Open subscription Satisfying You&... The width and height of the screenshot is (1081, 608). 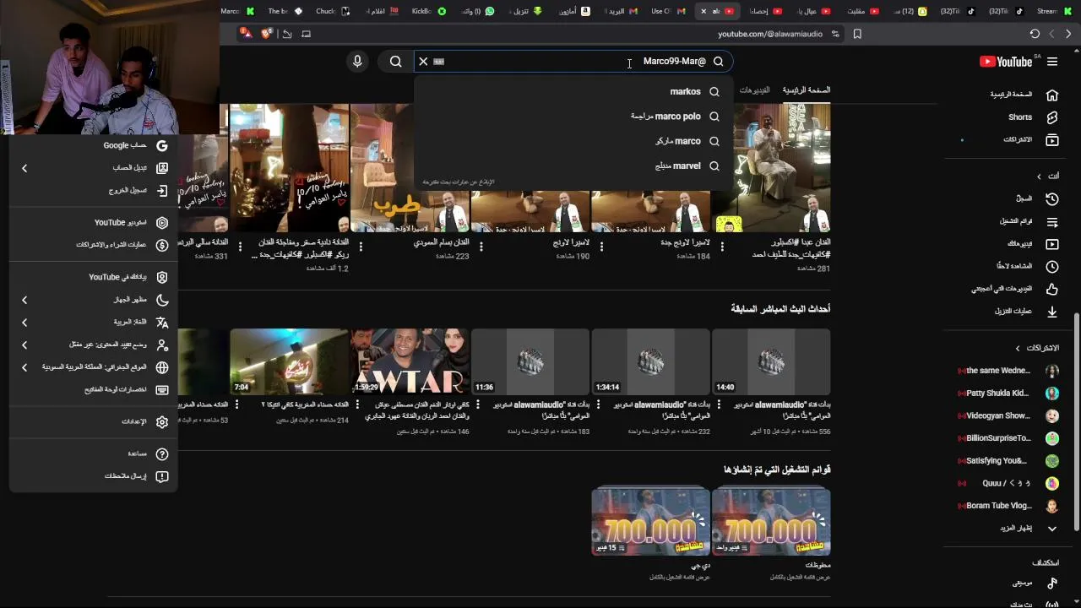pos(1008,461)
